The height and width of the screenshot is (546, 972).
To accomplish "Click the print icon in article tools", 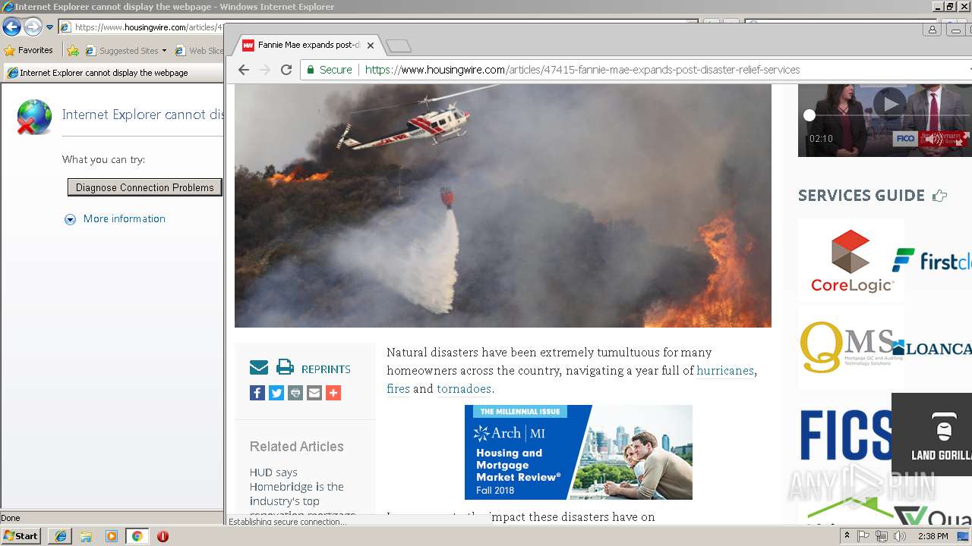I will (285, 367).
